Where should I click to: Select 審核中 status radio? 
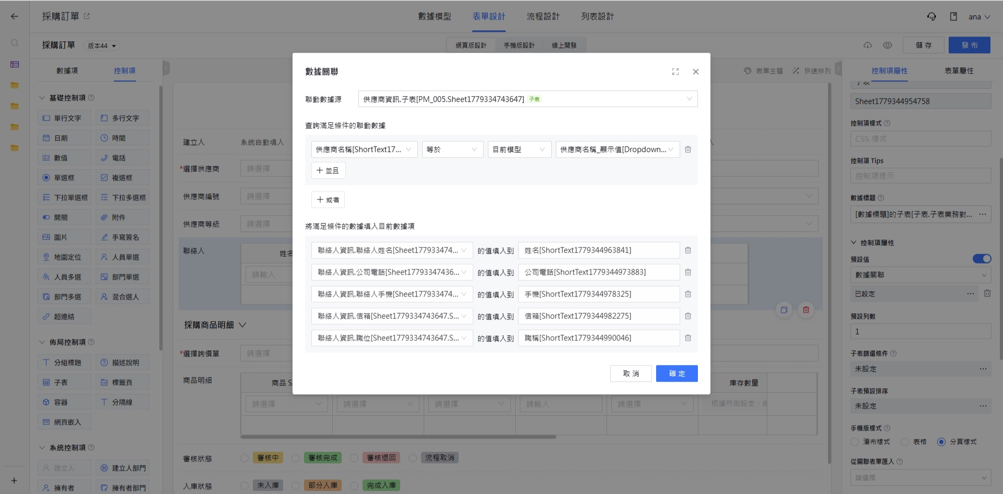click(x=244, y=458)
